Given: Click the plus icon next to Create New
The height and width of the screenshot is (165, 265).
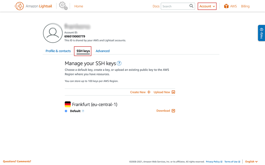Looking at the screenshot, I should point(149,92).
